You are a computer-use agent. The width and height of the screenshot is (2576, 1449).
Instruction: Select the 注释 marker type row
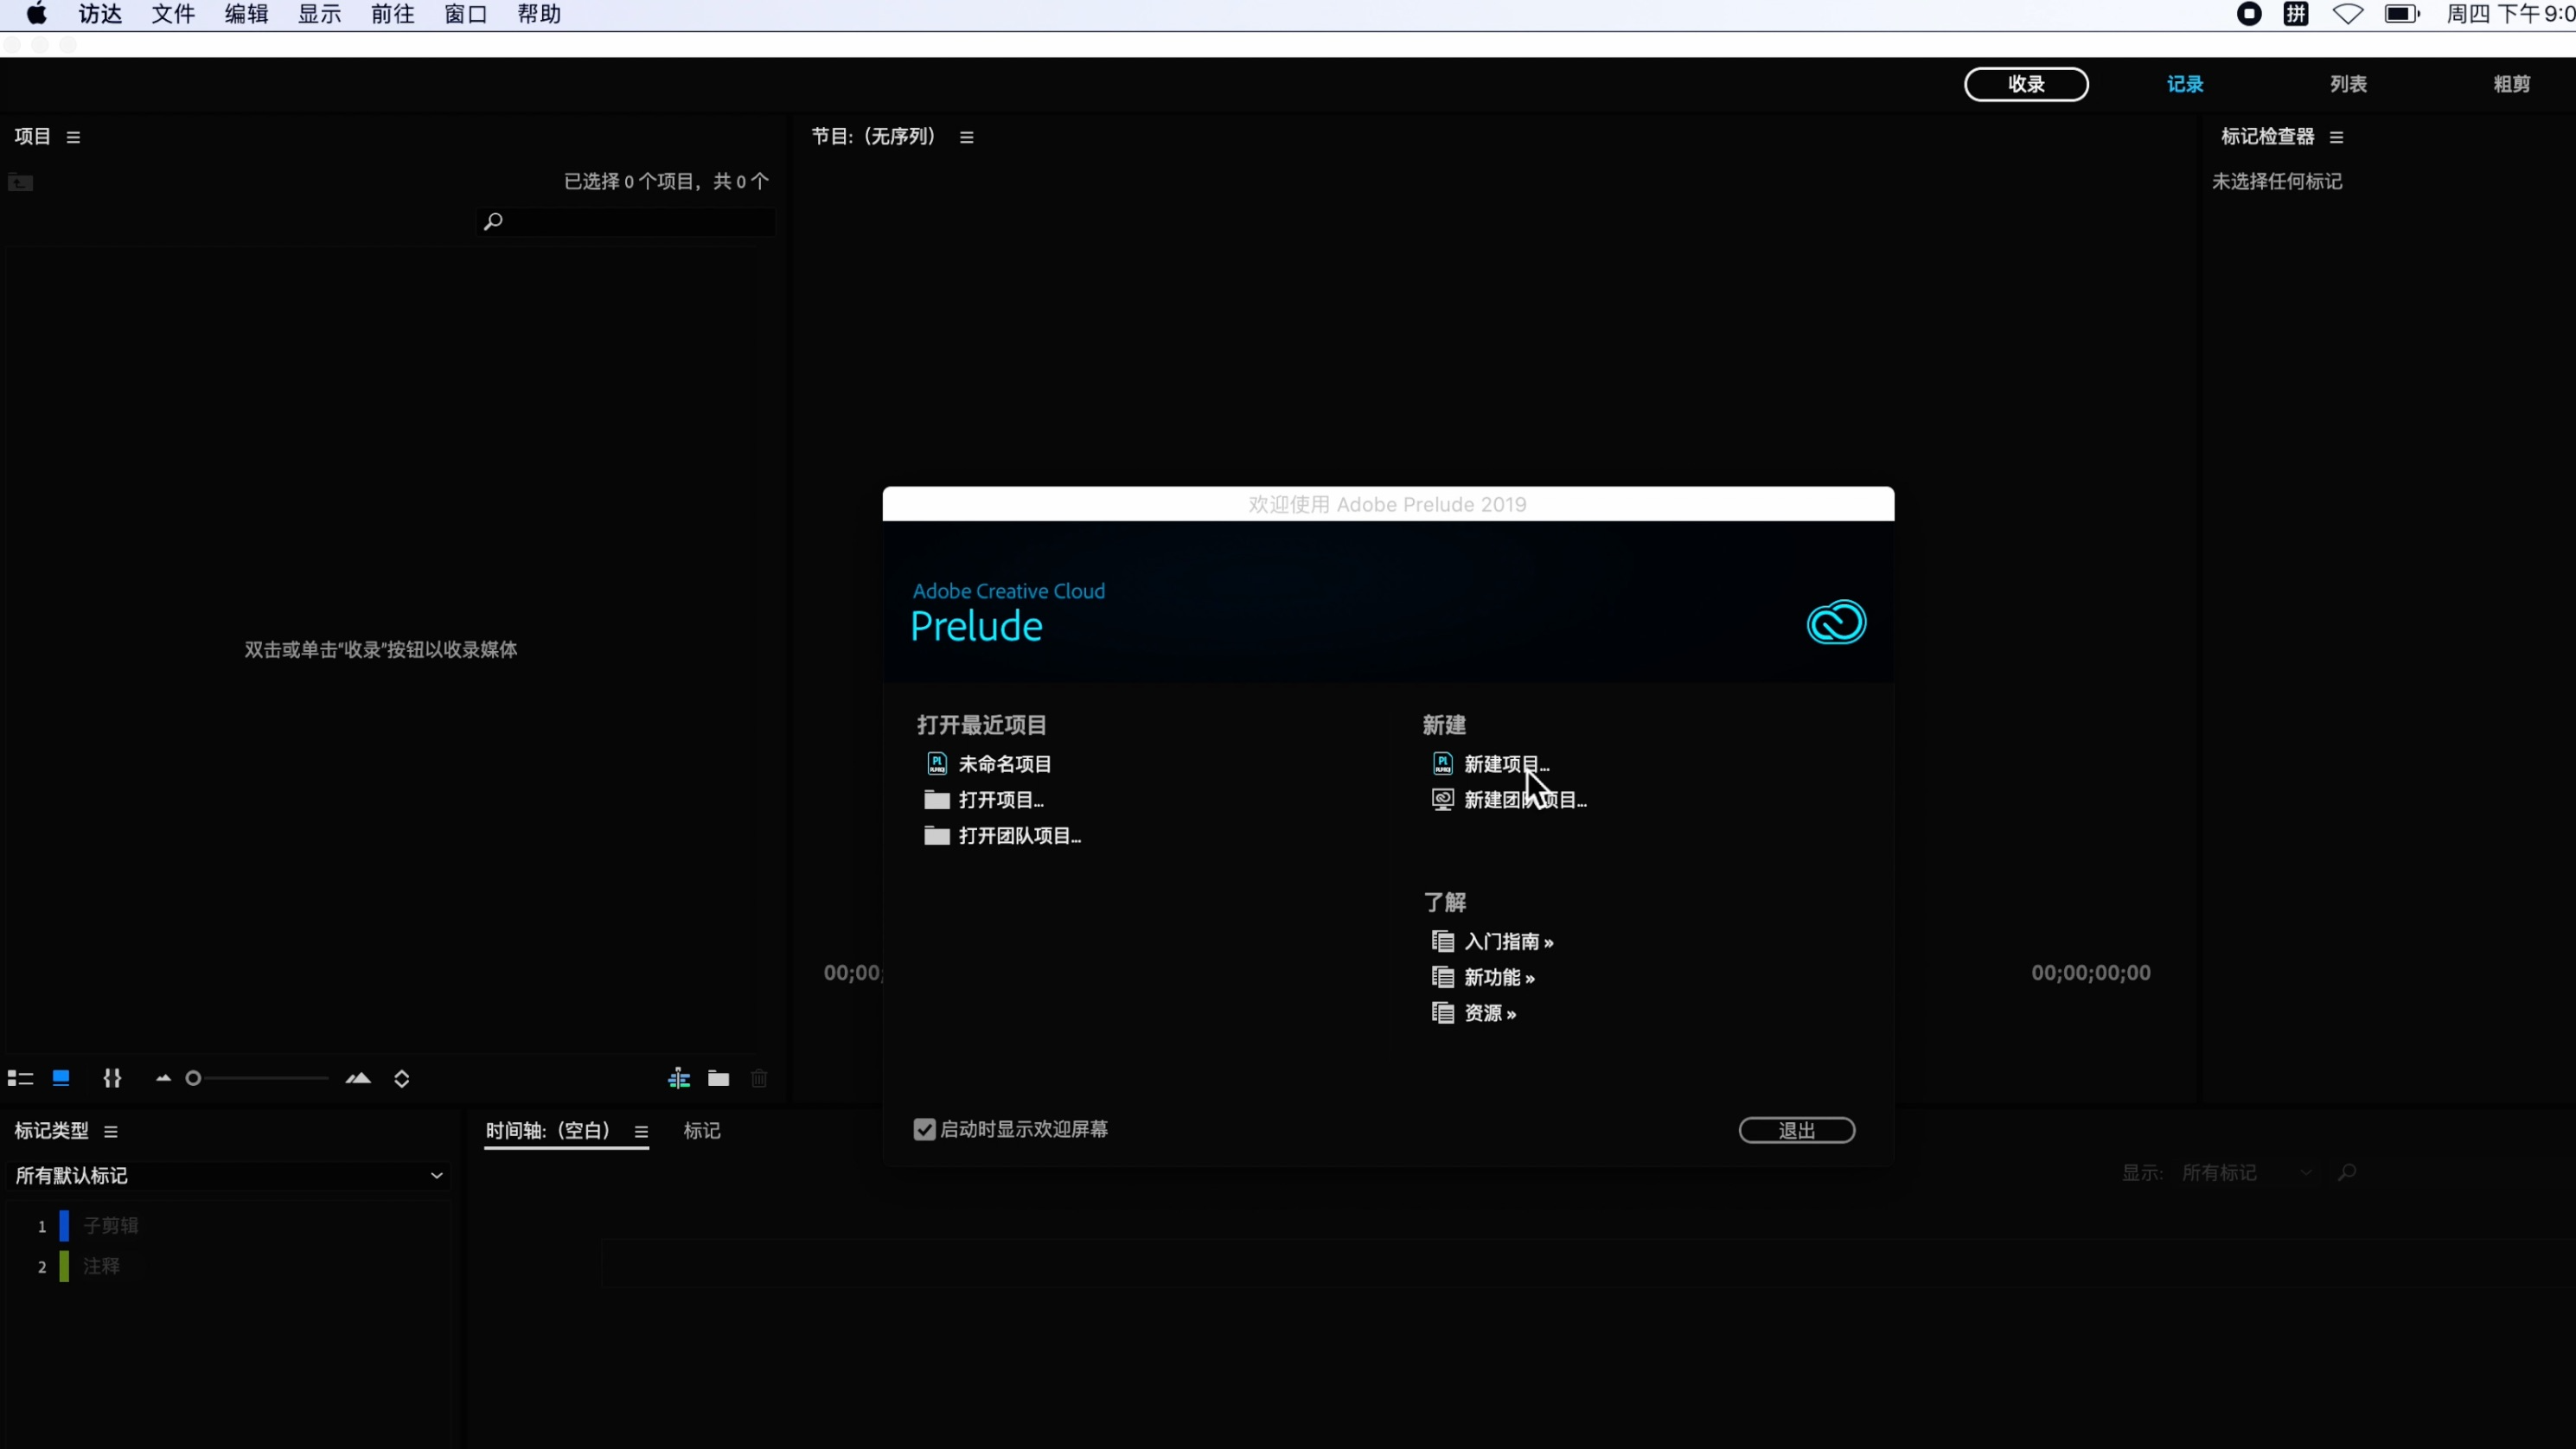point(228,1267)
